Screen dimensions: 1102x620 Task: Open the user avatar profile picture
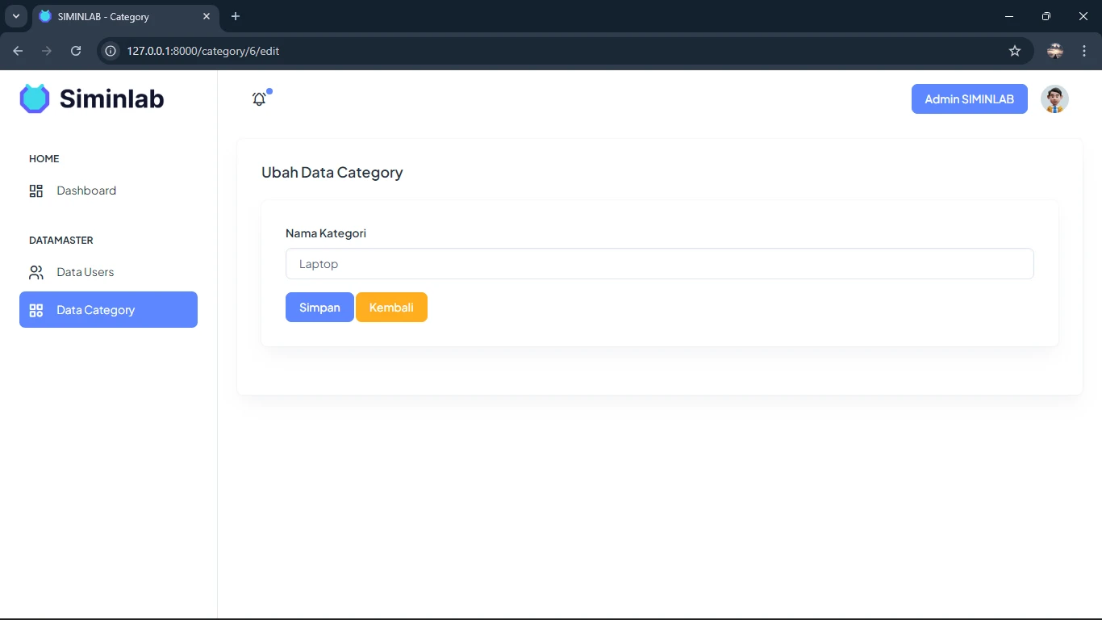tap(1054, 99)
